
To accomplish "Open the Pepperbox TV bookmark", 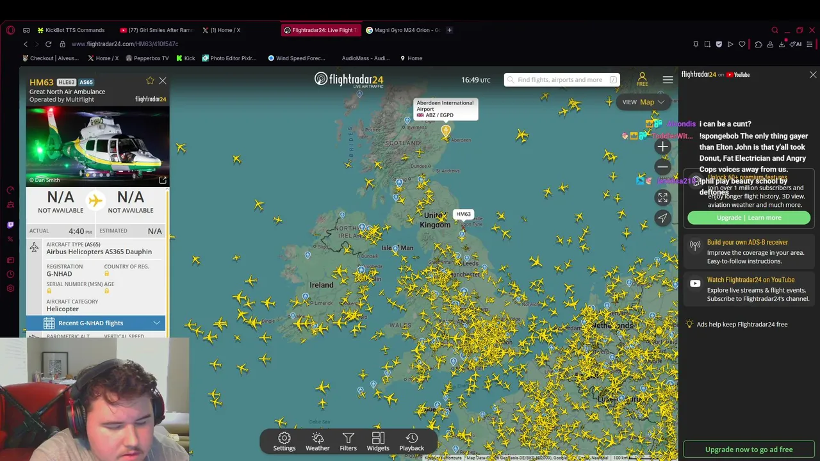I will [147, 58].
